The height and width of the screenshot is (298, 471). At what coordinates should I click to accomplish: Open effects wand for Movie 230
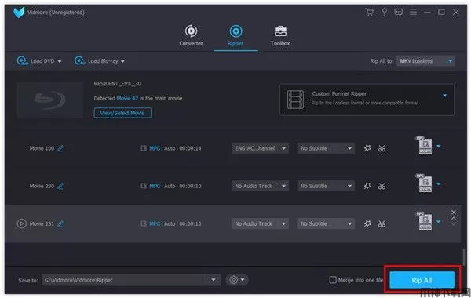(x=367, y=186)
